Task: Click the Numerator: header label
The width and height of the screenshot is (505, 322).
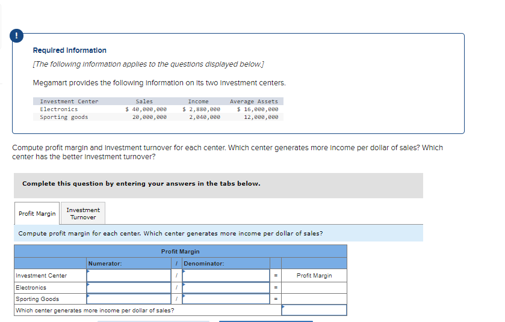Action: point(105,264)
